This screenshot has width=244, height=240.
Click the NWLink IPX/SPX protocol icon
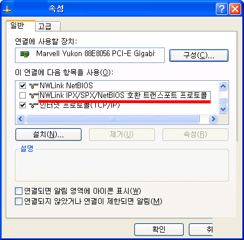coord(34,95)
